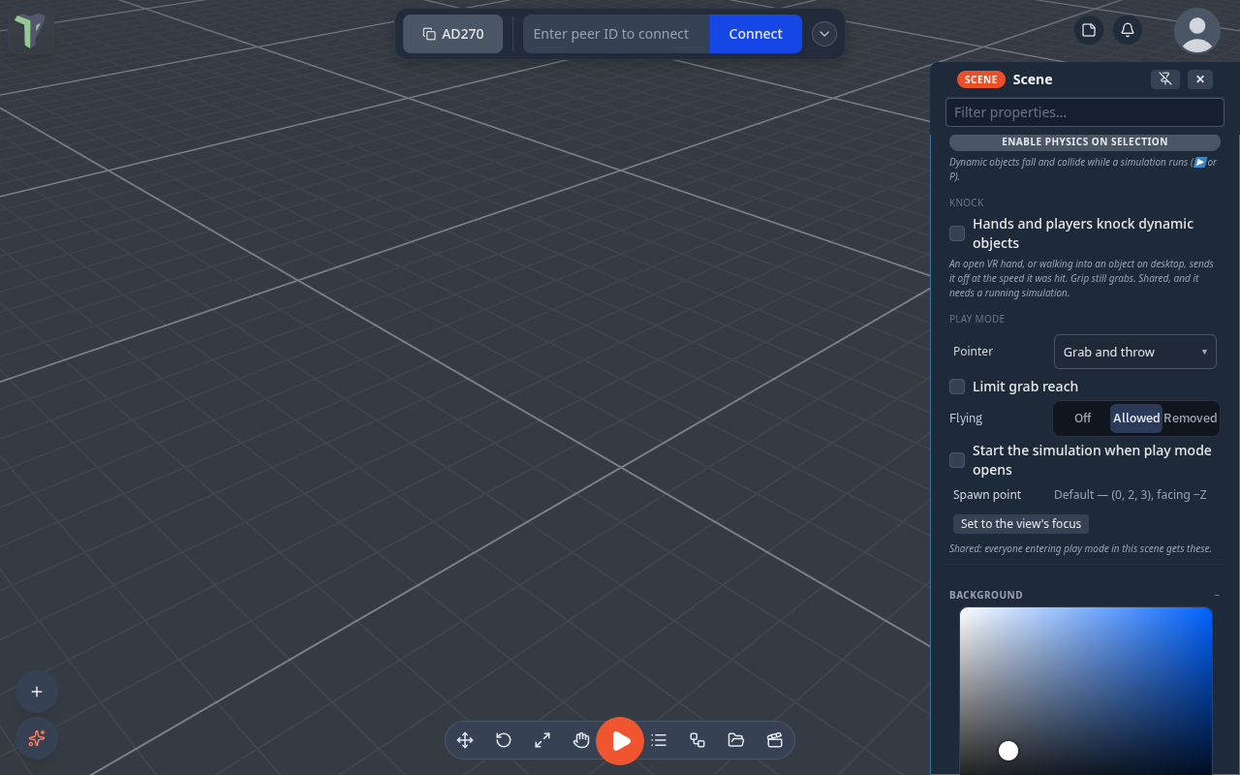Click the peer ID input field
Image resolution: width=1240 pixels, height=775 pixels.
(616, 34)
